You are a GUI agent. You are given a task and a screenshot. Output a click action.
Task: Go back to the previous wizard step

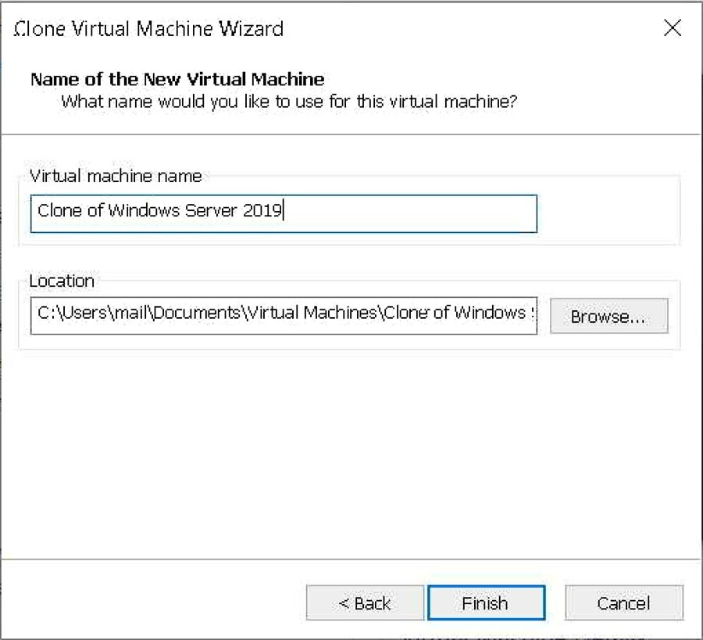(x=365, y=603)
